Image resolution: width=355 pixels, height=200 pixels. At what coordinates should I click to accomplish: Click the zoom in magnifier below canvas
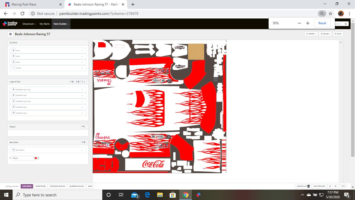pyautogui.click(x=336, y=186)
